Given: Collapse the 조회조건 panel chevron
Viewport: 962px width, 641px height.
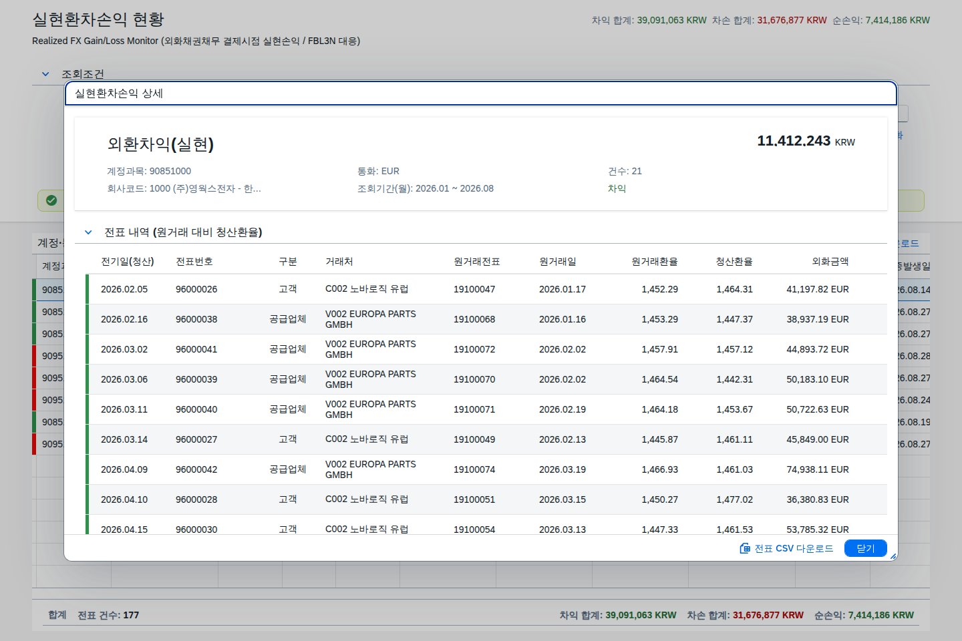Looking at the screenshot, I should point(45,74).
